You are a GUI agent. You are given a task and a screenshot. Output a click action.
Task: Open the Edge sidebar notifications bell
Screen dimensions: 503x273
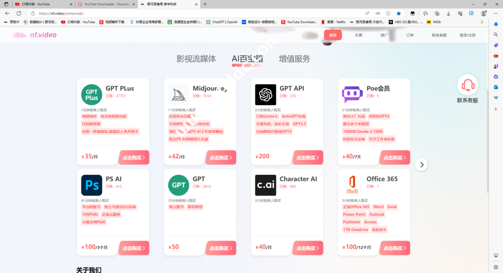click(x=496, y=24)
